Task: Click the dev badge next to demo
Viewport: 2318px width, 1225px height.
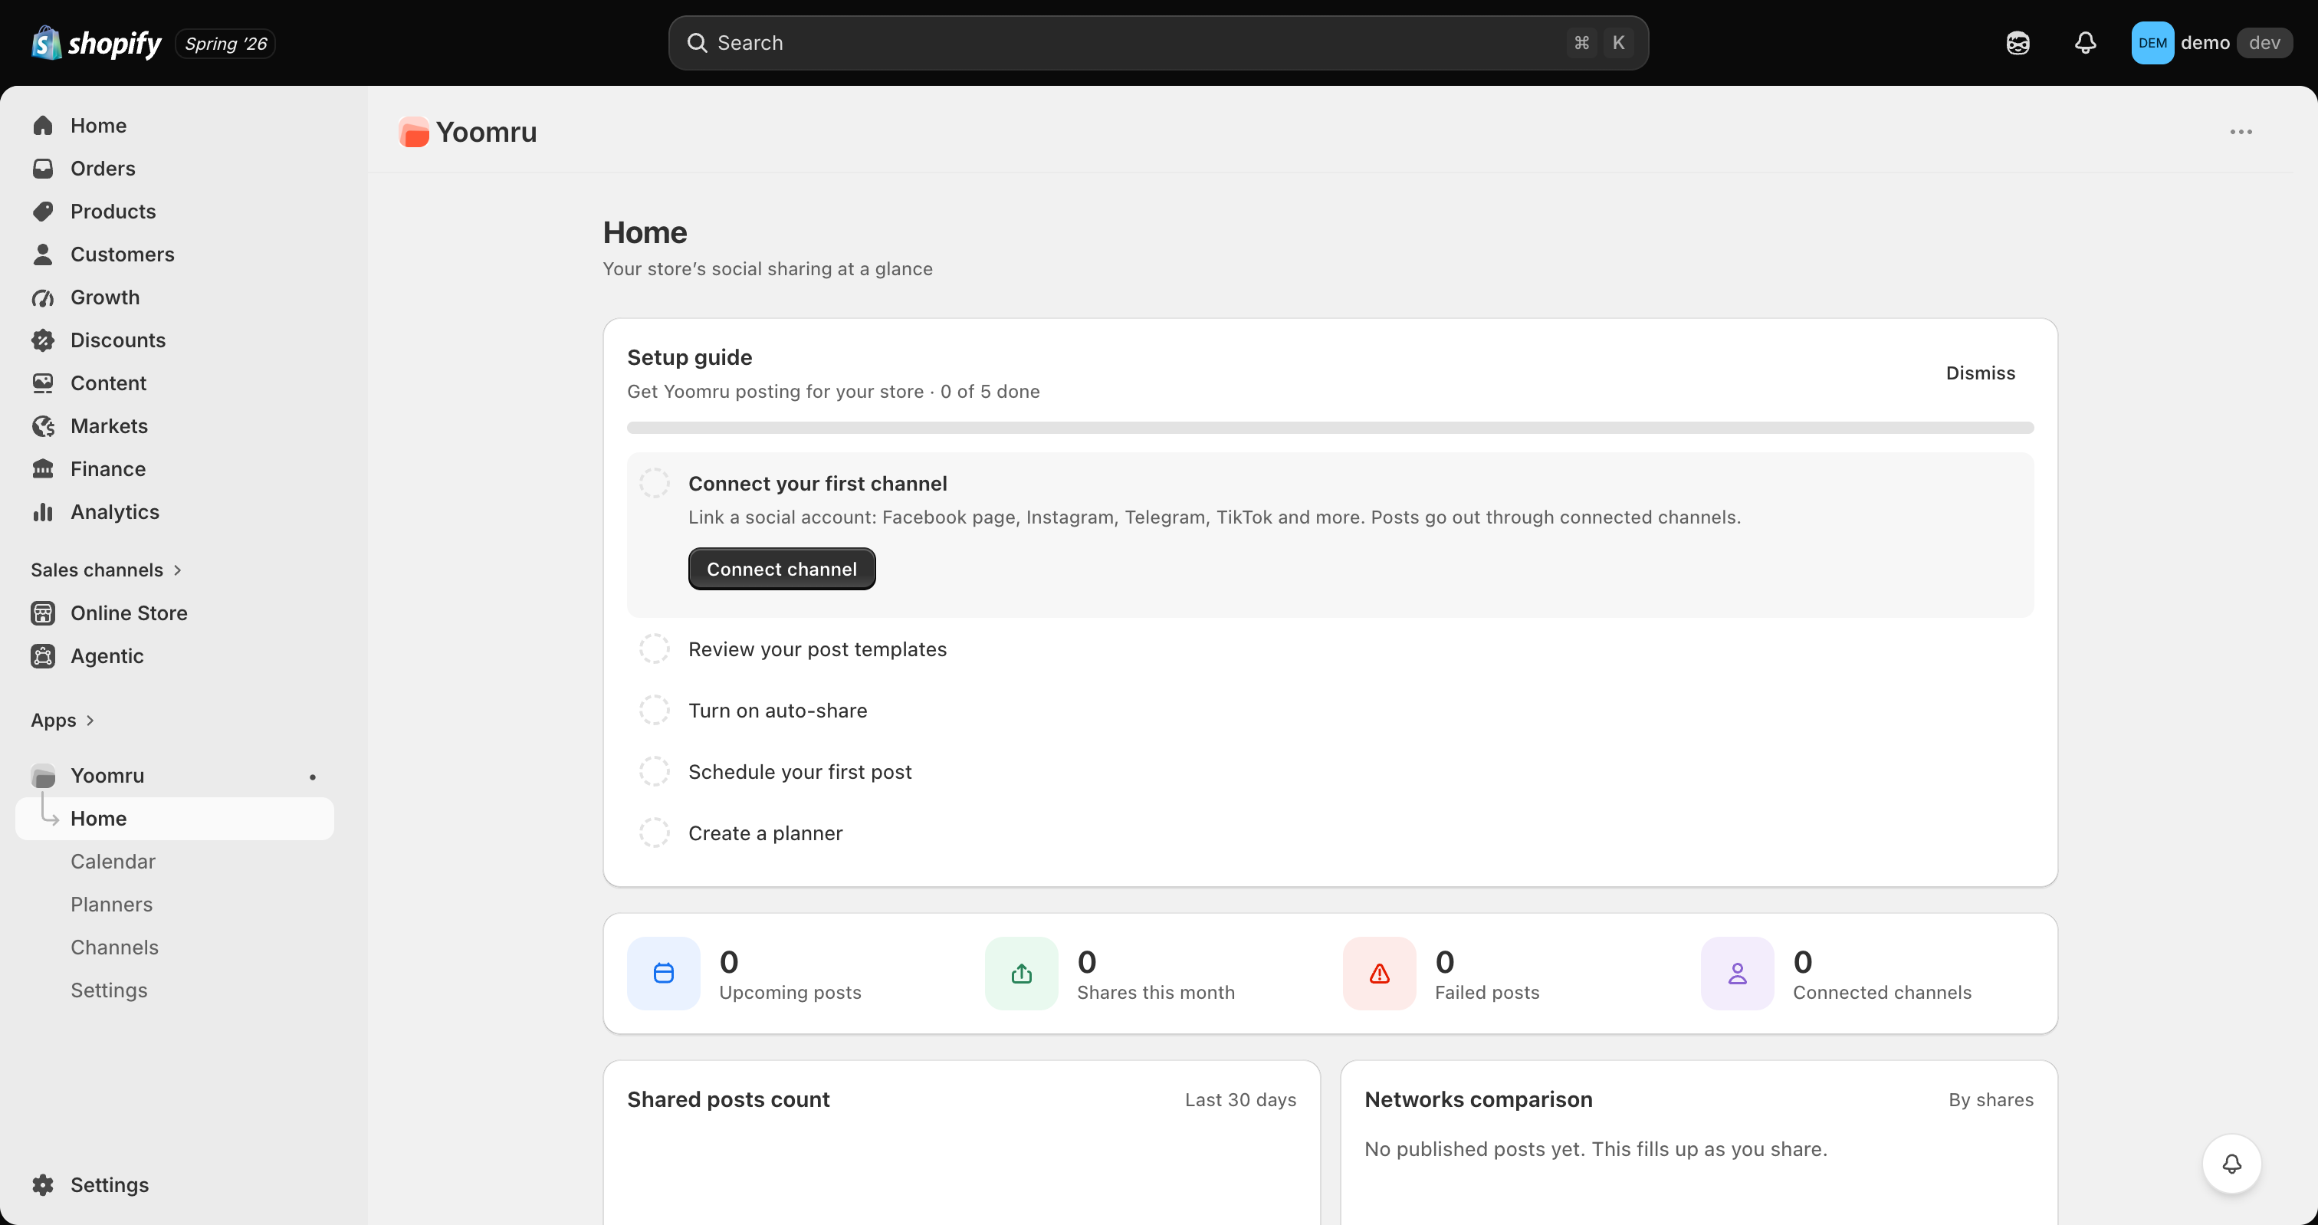Action: (x=2264, y=42)
